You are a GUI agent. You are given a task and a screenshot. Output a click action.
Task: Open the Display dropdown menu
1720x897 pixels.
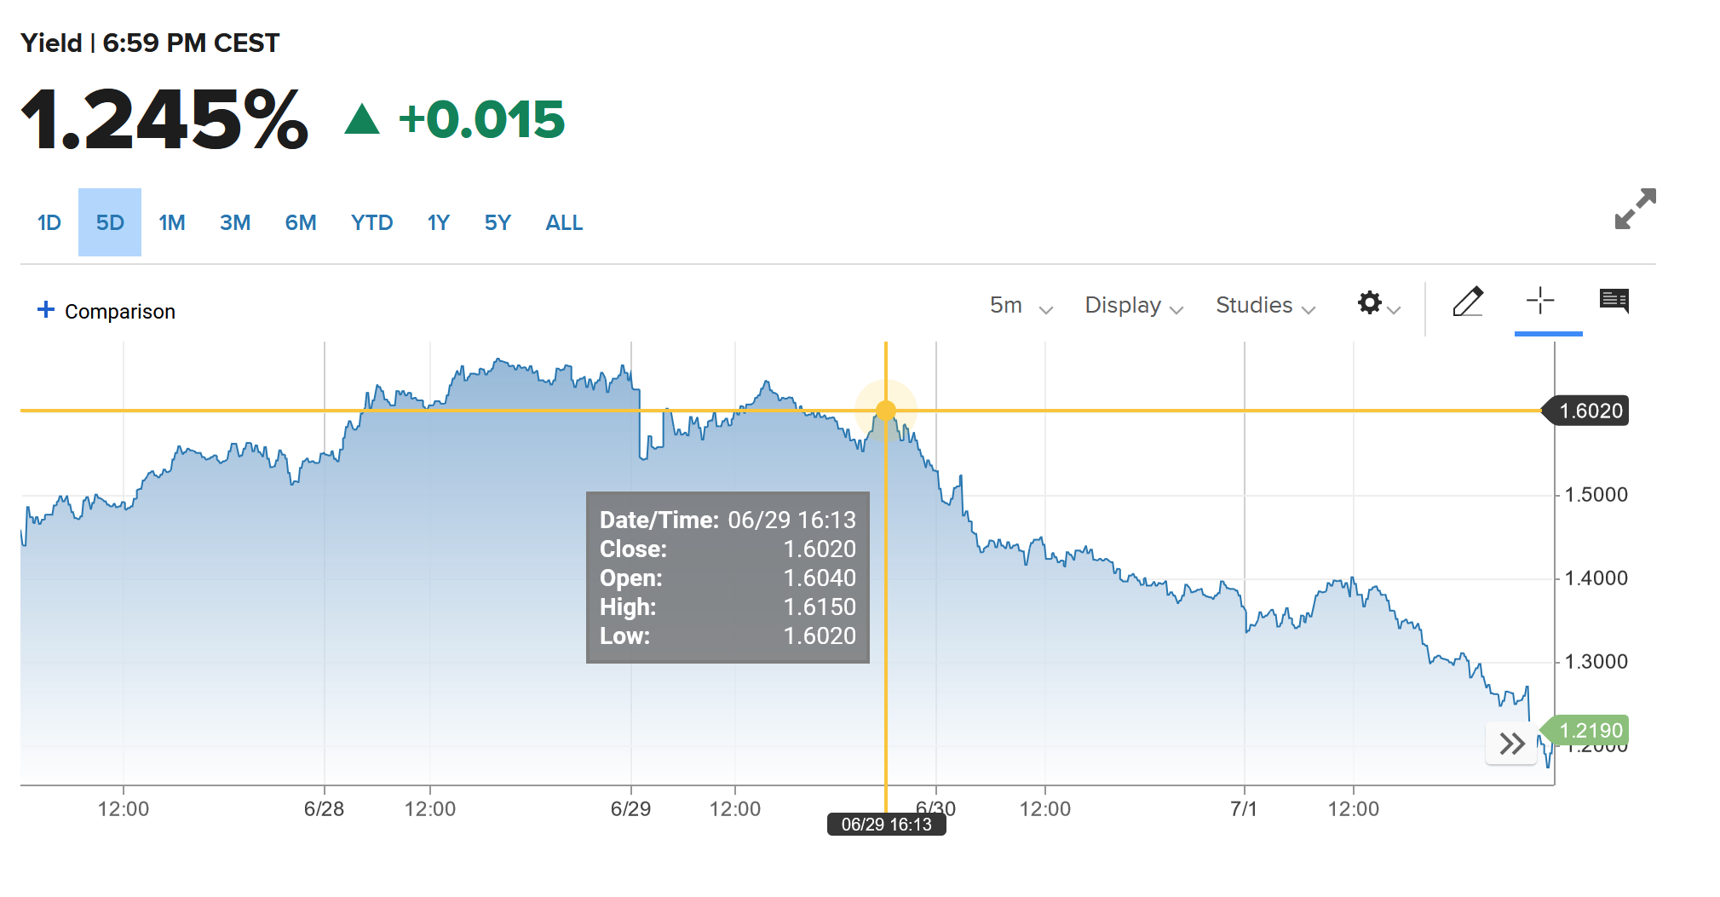pos(1133,306)
